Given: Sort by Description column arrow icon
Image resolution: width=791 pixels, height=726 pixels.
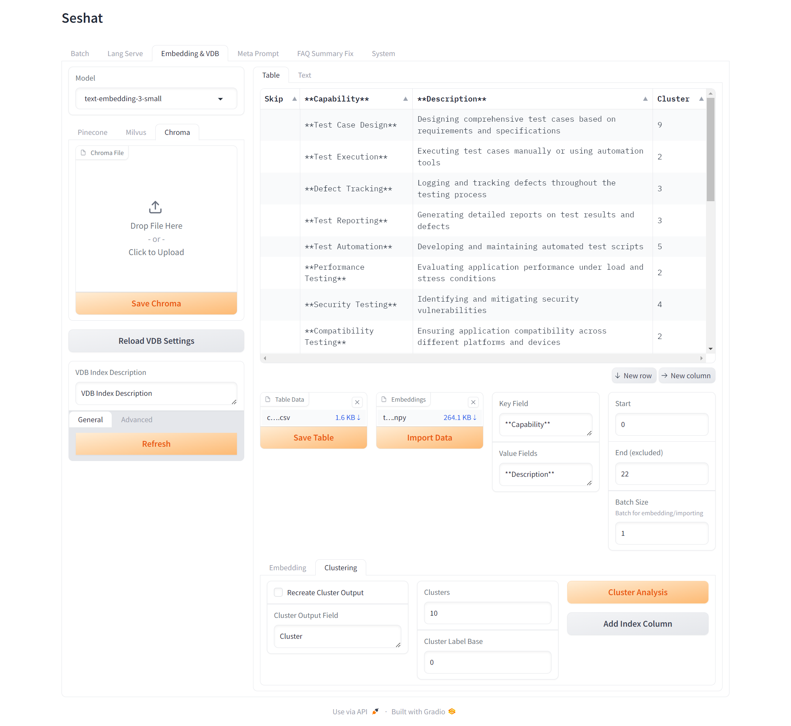Looking at the screenshot, I should (x=645, y=99).
